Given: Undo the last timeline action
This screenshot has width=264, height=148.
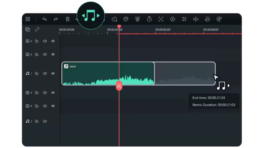Looking at the screenshot, I should pyautogui.click(x=45, y=19).
